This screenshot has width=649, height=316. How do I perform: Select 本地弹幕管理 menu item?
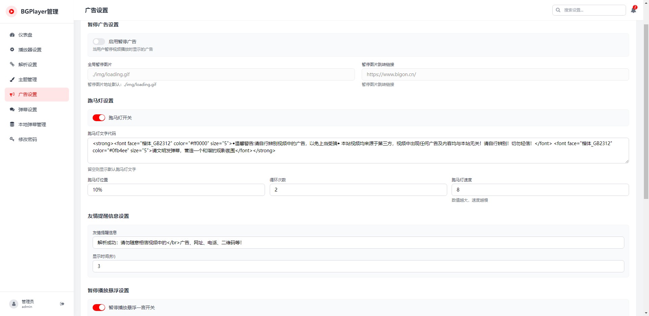(x=32, y=125)
